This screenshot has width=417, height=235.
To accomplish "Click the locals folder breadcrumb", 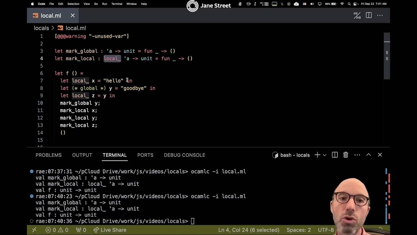I will [41, 28].
